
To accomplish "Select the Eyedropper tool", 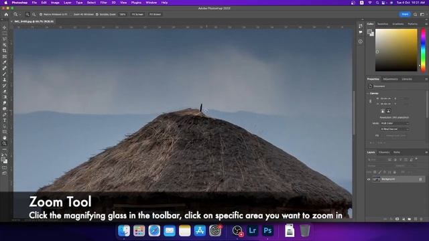I will tap(5, 62).
